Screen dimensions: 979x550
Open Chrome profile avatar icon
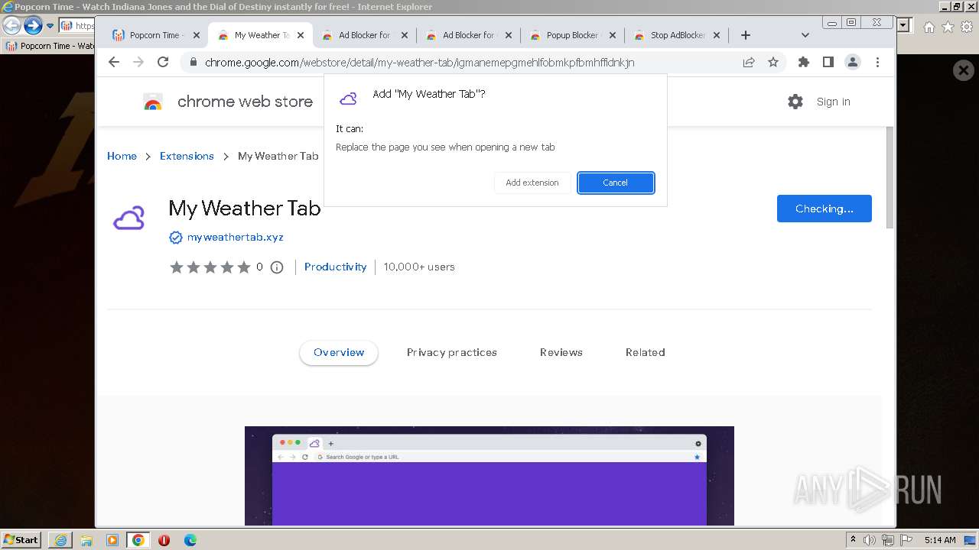853,63
